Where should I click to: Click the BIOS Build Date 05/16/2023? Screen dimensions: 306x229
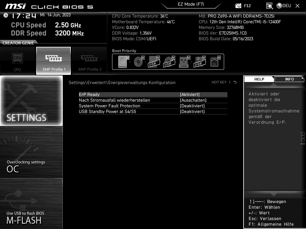coord(226,39)
